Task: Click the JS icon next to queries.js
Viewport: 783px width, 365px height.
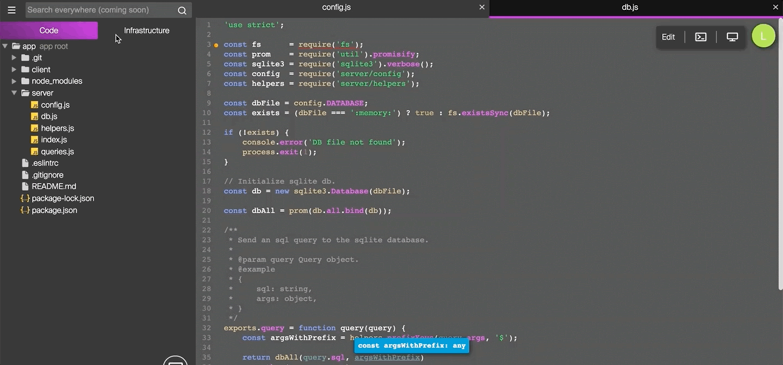Action: [35, 152]
